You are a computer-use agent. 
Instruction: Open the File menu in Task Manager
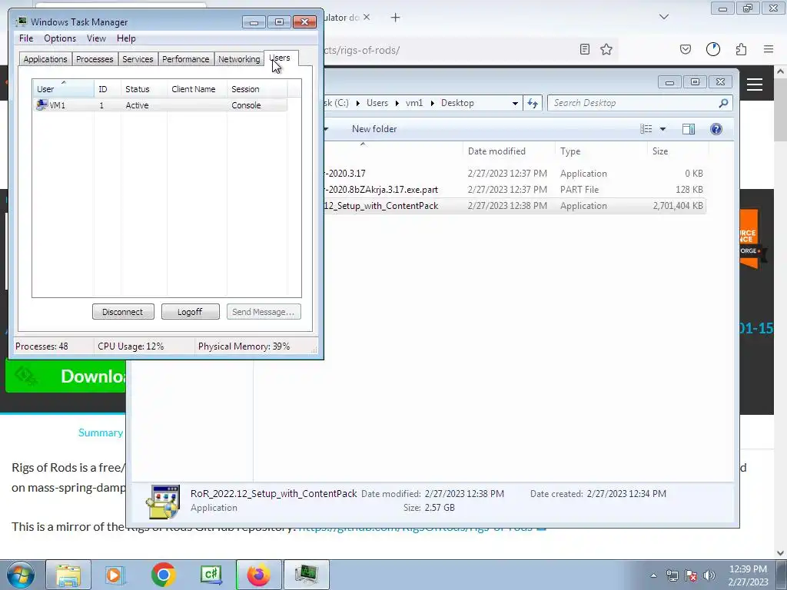pyautogui.click(x=26, y=38)
